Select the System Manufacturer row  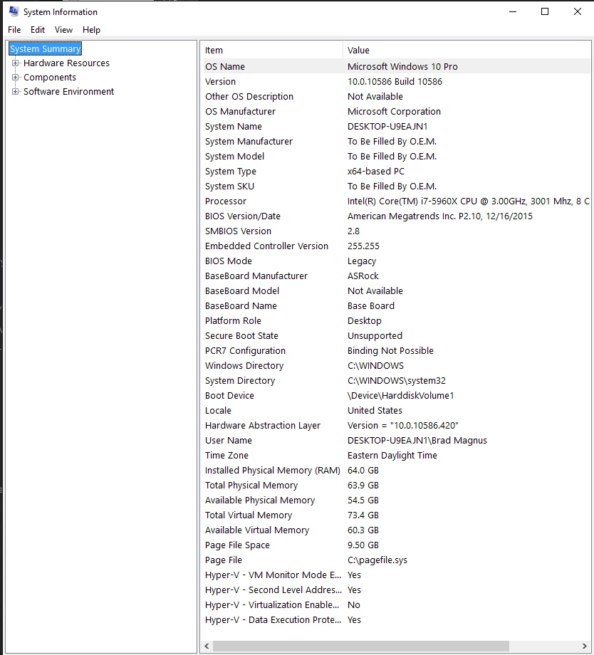click(x=395, y=142)
